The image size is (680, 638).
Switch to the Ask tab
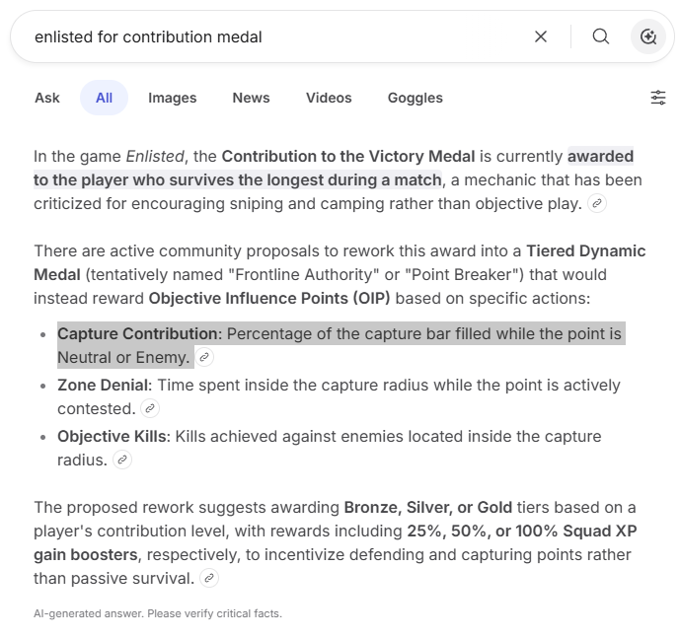[47, 98]
